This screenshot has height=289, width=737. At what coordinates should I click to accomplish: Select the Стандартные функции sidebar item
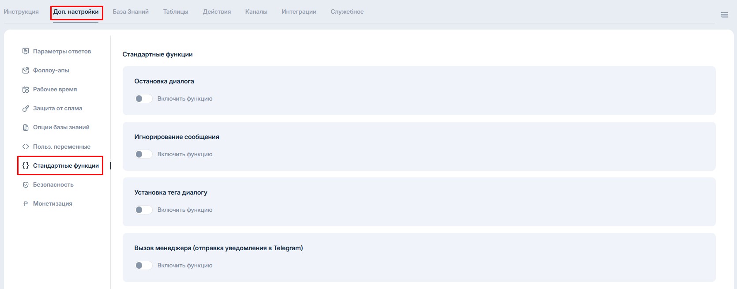click(66, 166)
